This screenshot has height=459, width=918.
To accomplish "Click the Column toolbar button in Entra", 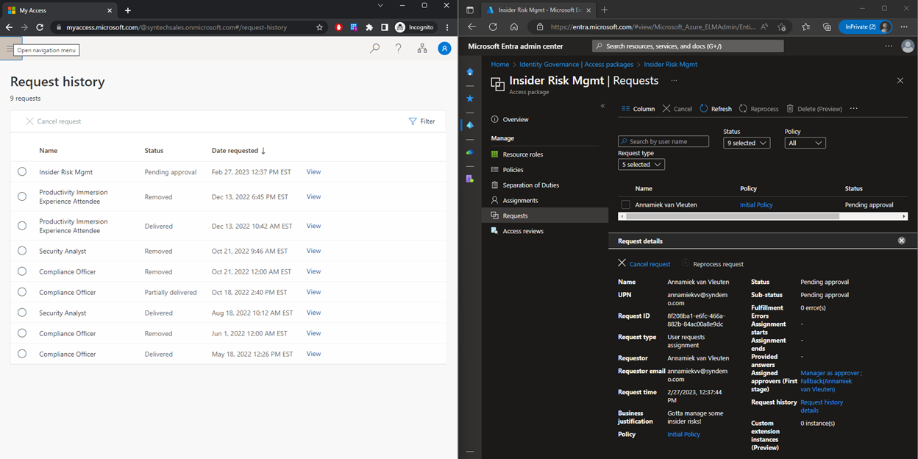I will click(x=638, y=109).
